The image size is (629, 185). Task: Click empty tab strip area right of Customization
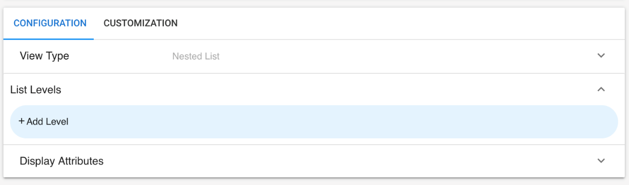click(405, 23)
